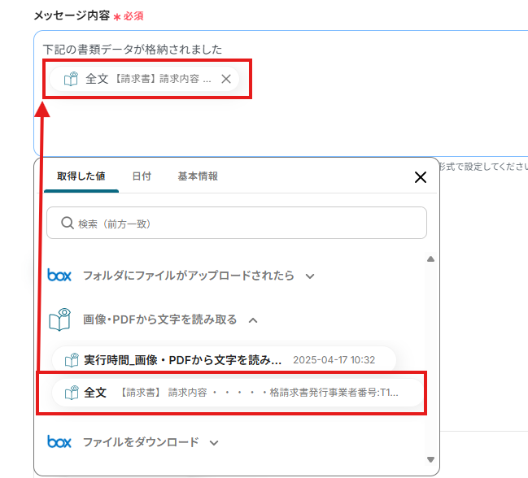Open the 基本情報 tab
This screenshot has width=528, height=478.
pyautogui.click(x=198, y=176)
